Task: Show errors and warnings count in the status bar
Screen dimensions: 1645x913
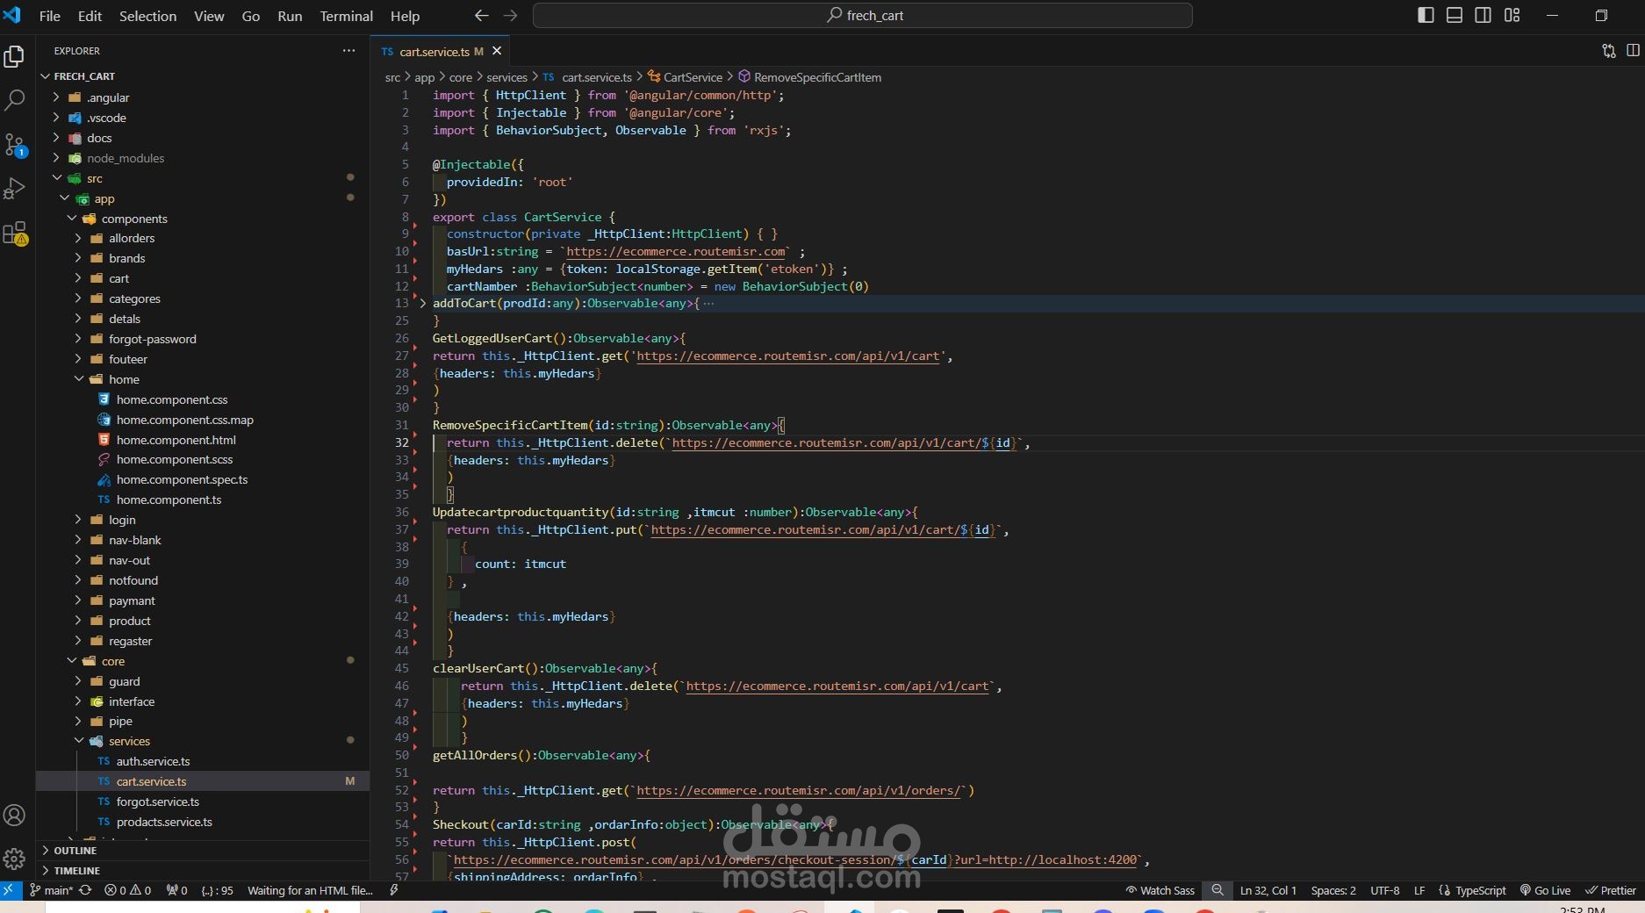Action: point(127,890)
